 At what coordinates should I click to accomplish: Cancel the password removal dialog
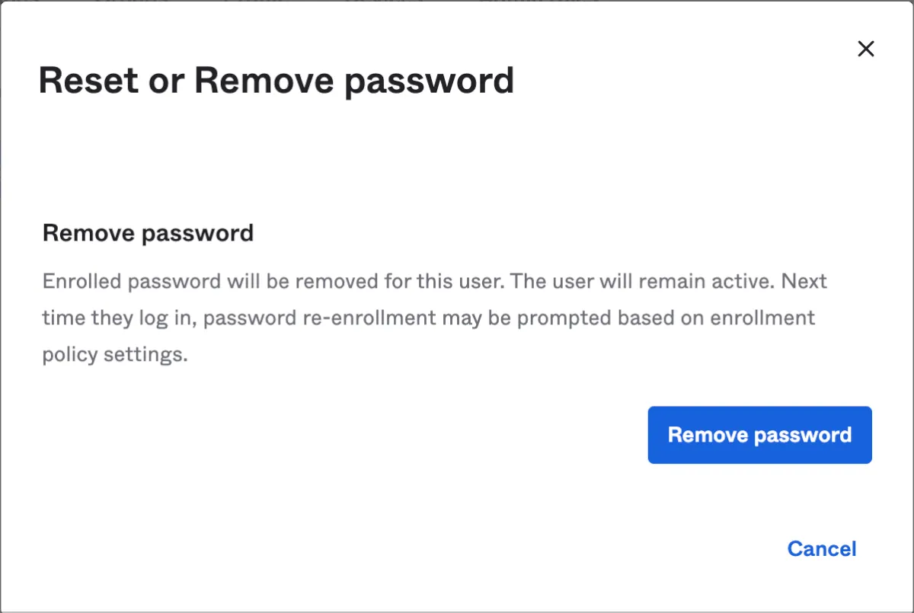coord(822,548)
